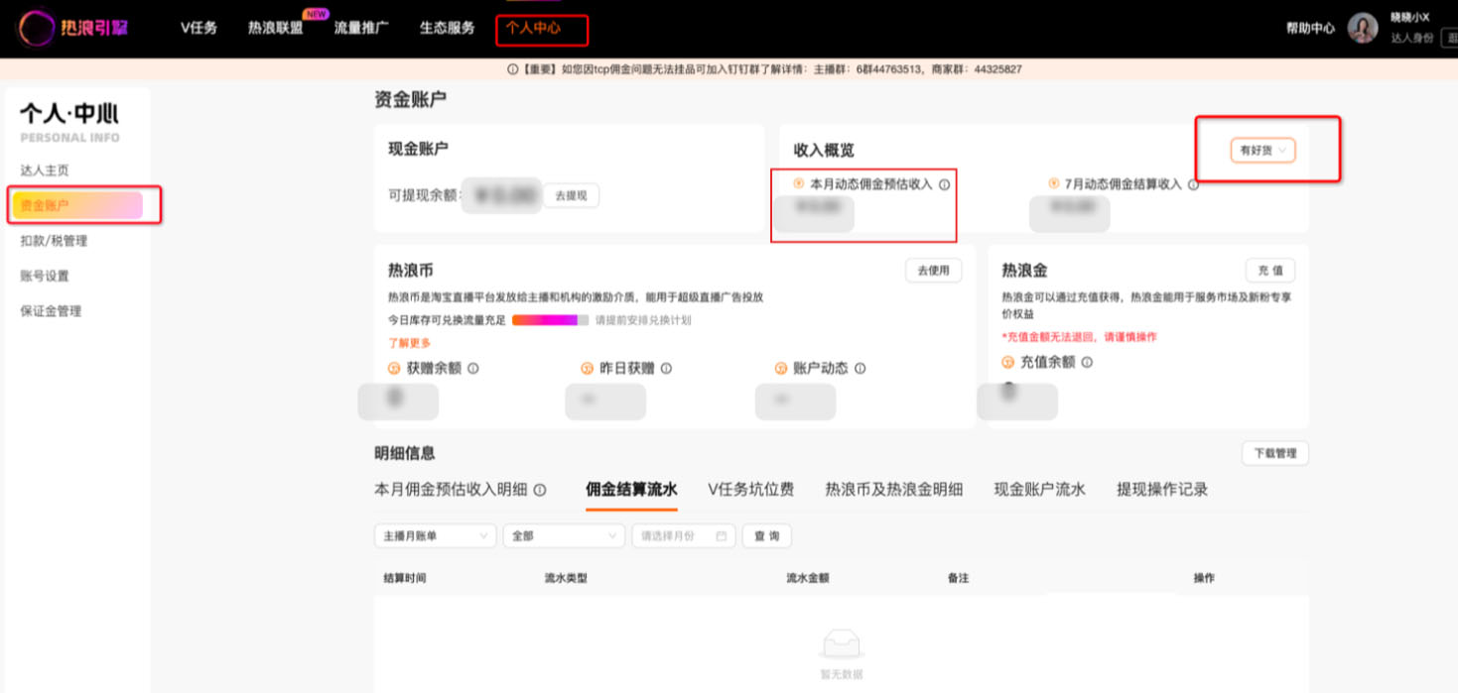Screen dimensions: 1458x693
Task: Click the info icon beside 7月动态佣金结算收入
Action: pos(1193,184)
